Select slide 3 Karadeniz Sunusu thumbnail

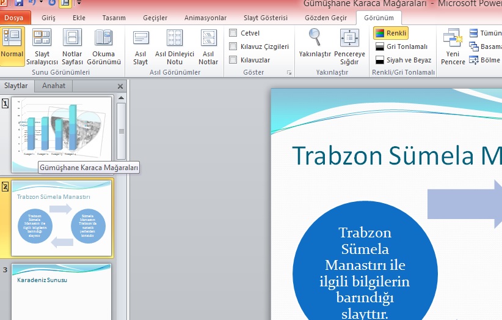pyautogui.click(x=62, y=292)
